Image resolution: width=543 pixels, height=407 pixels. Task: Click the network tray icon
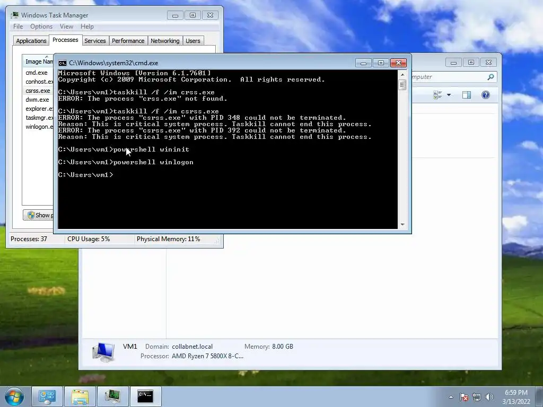click(x=477, y=397)
